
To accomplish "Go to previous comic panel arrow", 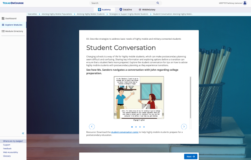I will pyautogui.click(x=92, y=127).
